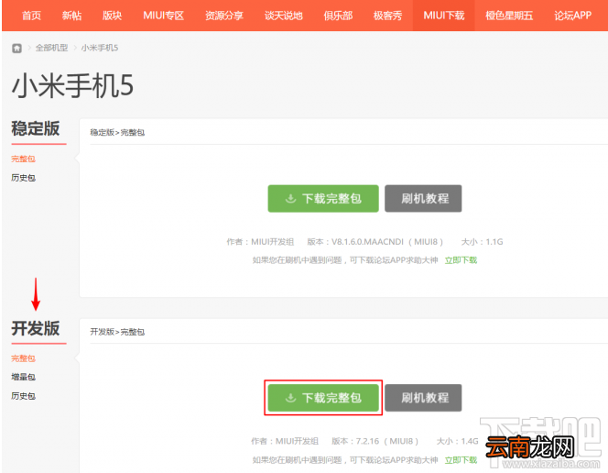This screenshot has height=473, width=608.
Task: Select 增量包 under 开发版 sidebar
Action: pos(23,377)
